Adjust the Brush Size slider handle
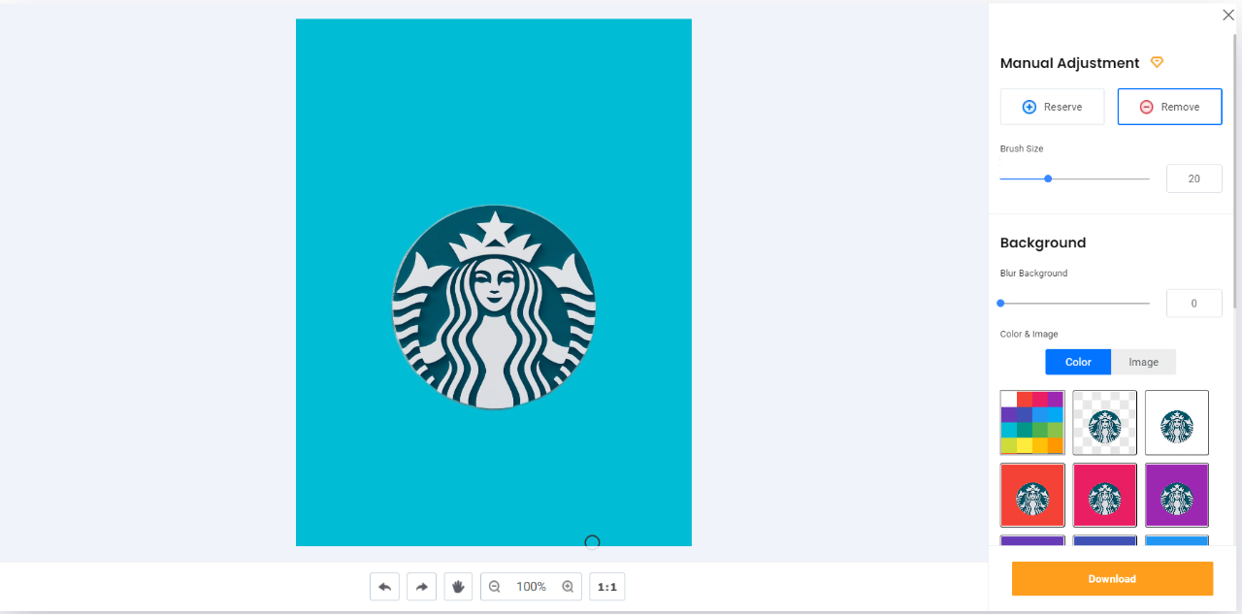Viewport: 1242px width, 614px height. point(1048,178)
